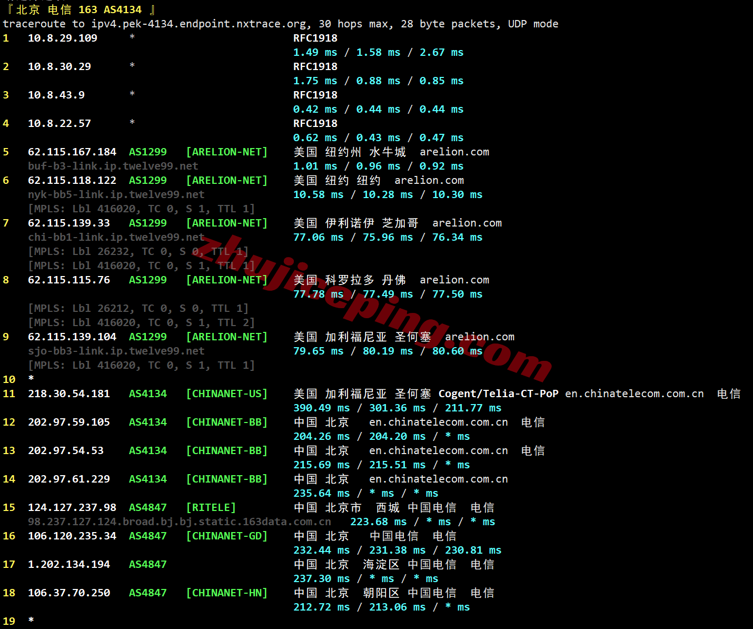753x629 pixels.
Task: Select the private IP 10.8.30.29
Action: (60, 66)
